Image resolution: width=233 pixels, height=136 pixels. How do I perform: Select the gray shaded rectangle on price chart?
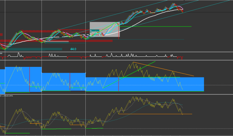pos(105,30)
